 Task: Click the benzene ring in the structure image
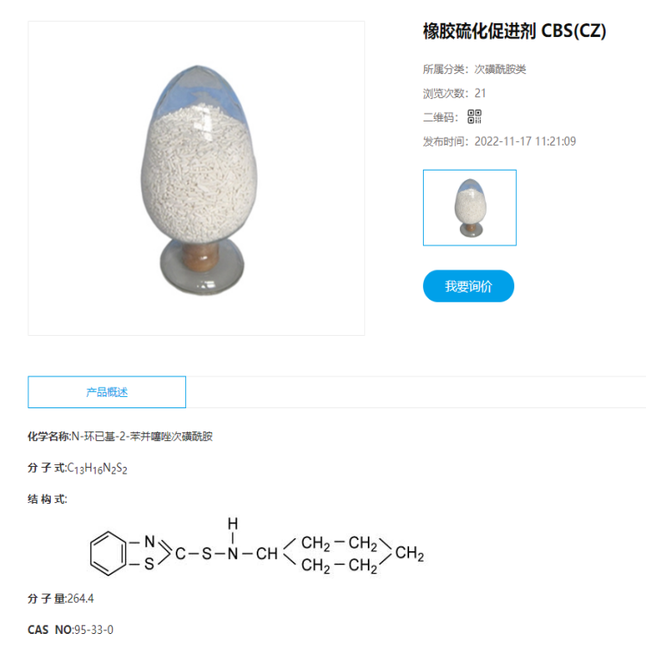[x=108, y=553]
